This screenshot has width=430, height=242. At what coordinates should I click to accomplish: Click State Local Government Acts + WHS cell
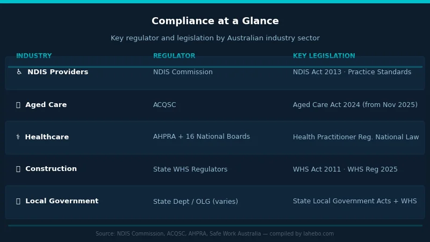(x=355, y=201)
